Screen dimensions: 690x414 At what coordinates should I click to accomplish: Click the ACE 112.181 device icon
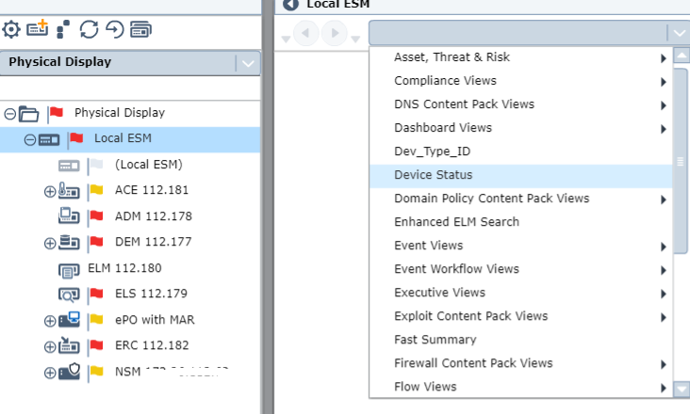[69, 191]
